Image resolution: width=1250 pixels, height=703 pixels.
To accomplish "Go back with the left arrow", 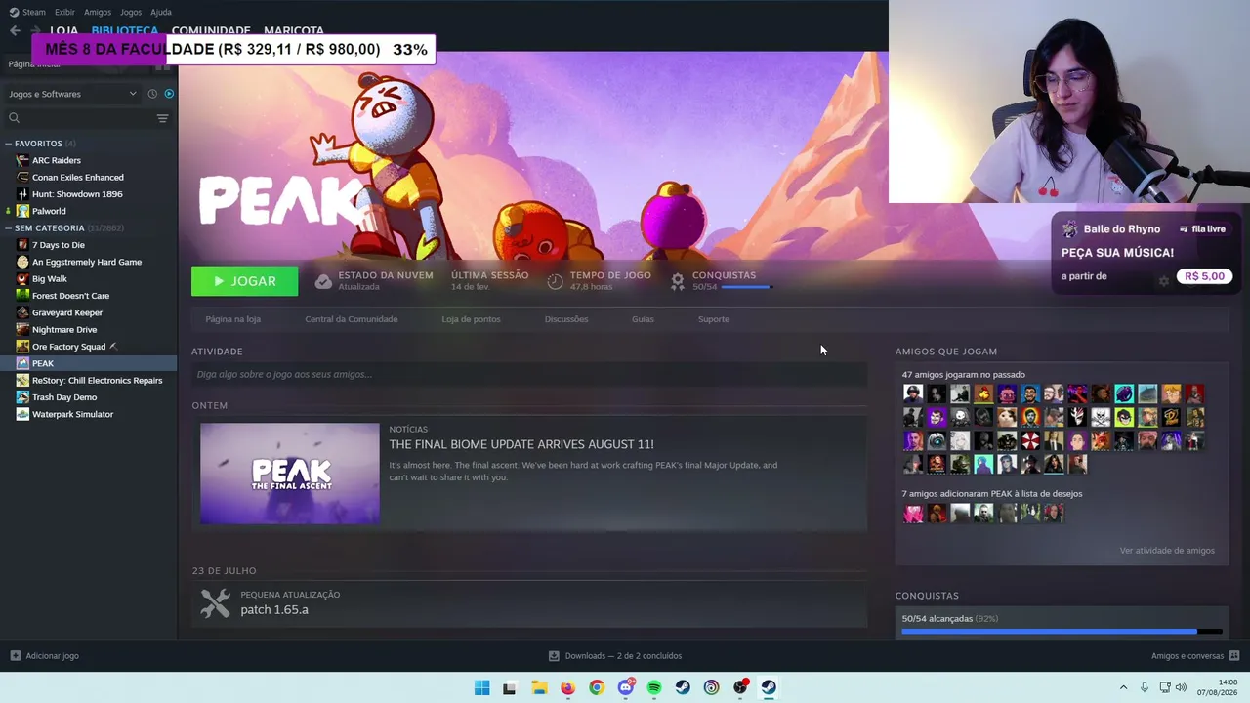I will [x=15, y=31].
